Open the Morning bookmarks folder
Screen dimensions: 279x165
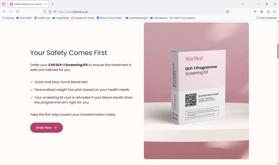point(8,18)
